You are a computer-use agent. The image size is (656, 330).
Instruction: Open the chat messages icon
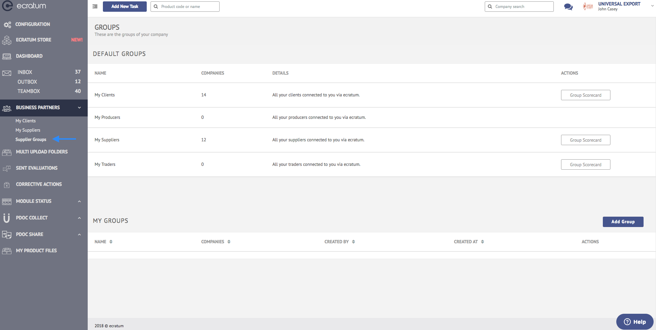click(568, 7)
